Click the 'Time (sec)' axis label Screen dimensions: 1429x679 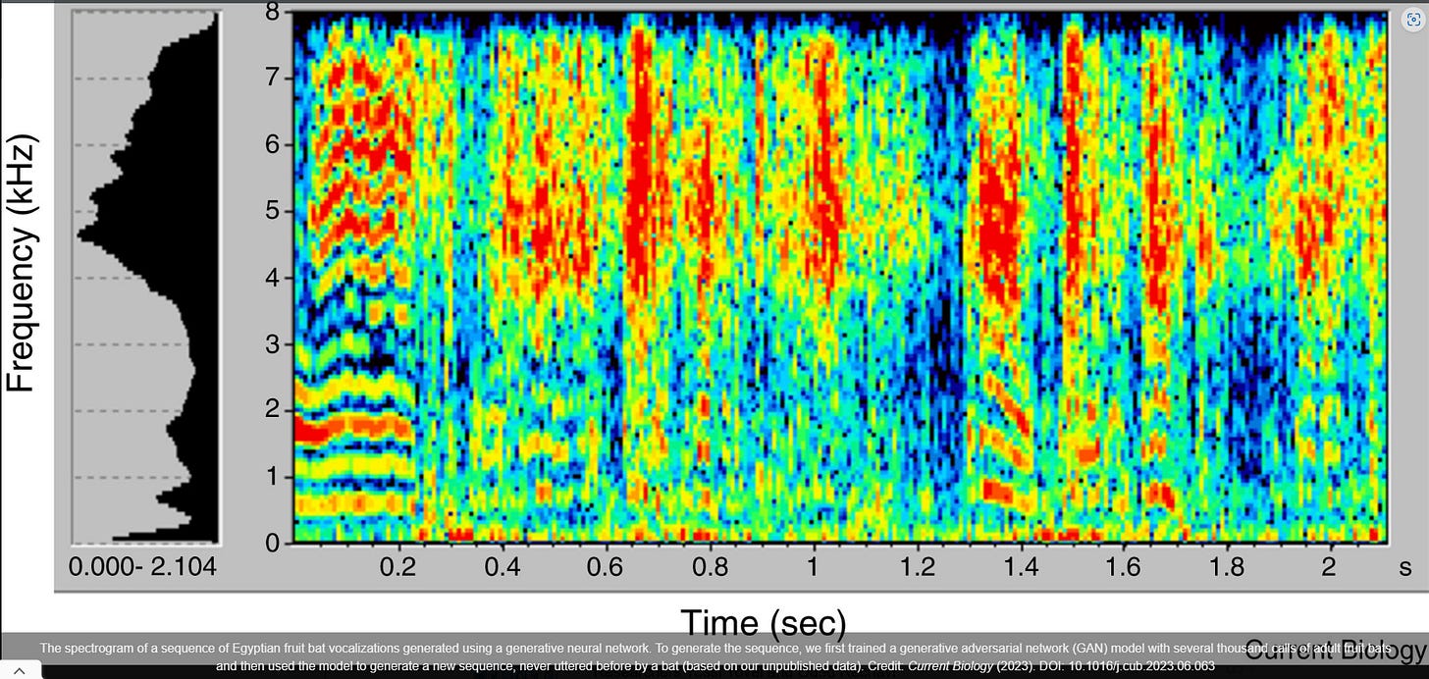[763, 624]
